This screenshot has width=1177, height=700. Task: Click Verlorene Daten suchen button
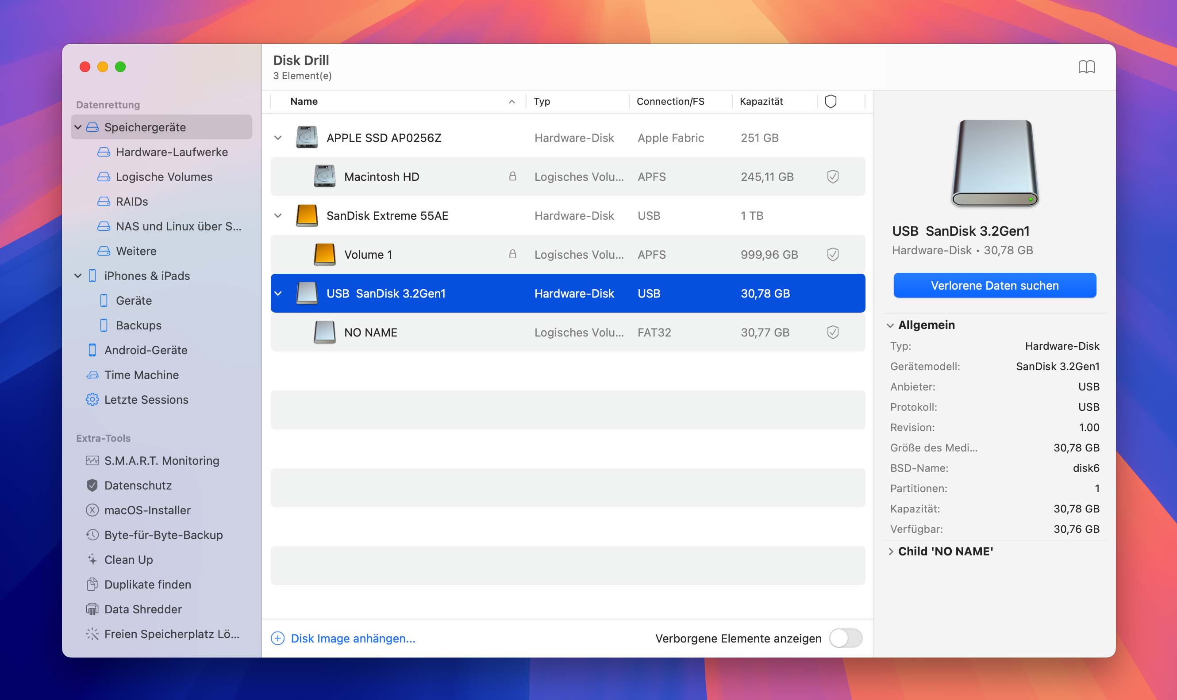994,285
